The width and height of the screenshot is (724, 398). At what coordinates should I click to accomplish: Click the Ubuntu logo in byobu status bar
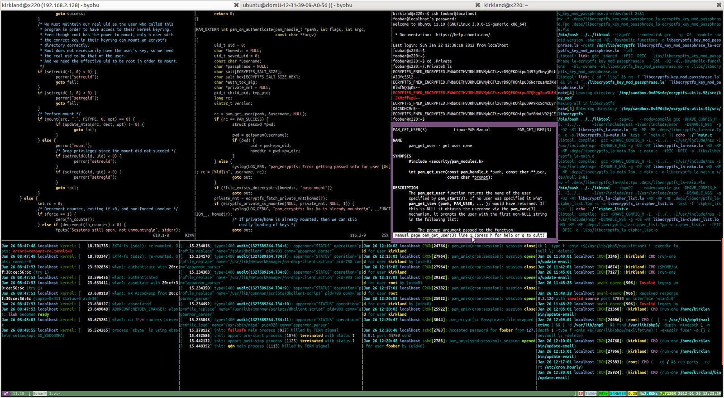6,393
